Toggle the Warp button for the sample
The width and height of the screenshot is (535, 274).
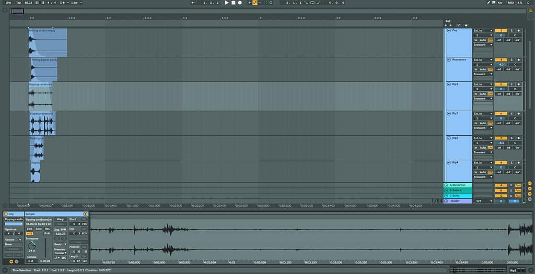60,219
